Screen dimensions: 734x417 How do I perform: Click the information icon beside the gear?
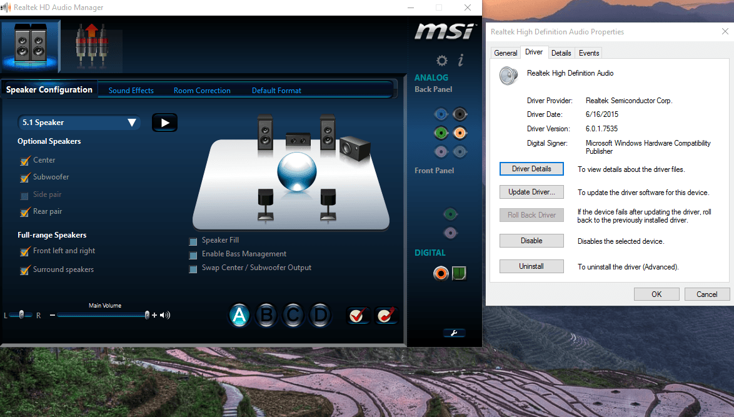[460, 61]
